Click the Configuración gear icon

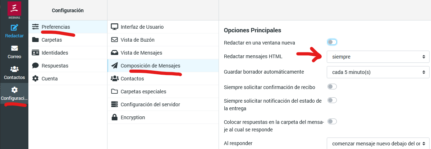[x=14, y=90]
